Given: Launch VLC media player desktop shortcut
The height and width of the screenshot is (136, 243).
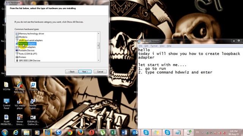Looking at the screenshot, I should point(20,104).
